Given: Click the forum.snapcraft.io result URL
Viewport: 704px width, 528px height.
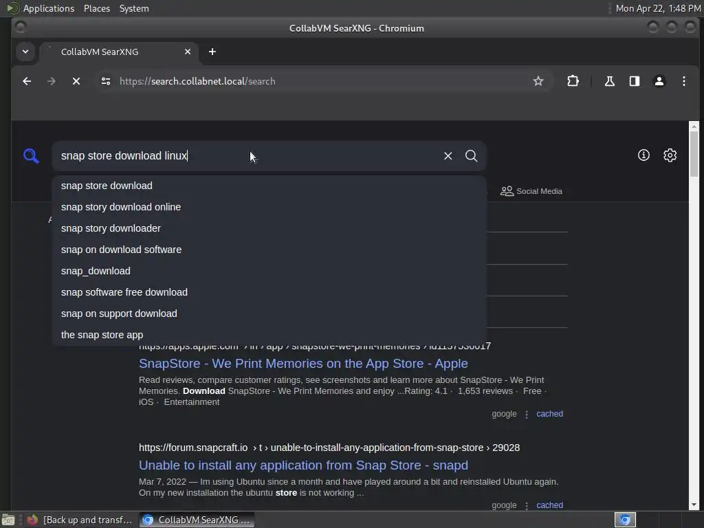Looking at the screenshot, I should [x=329, y=448].
